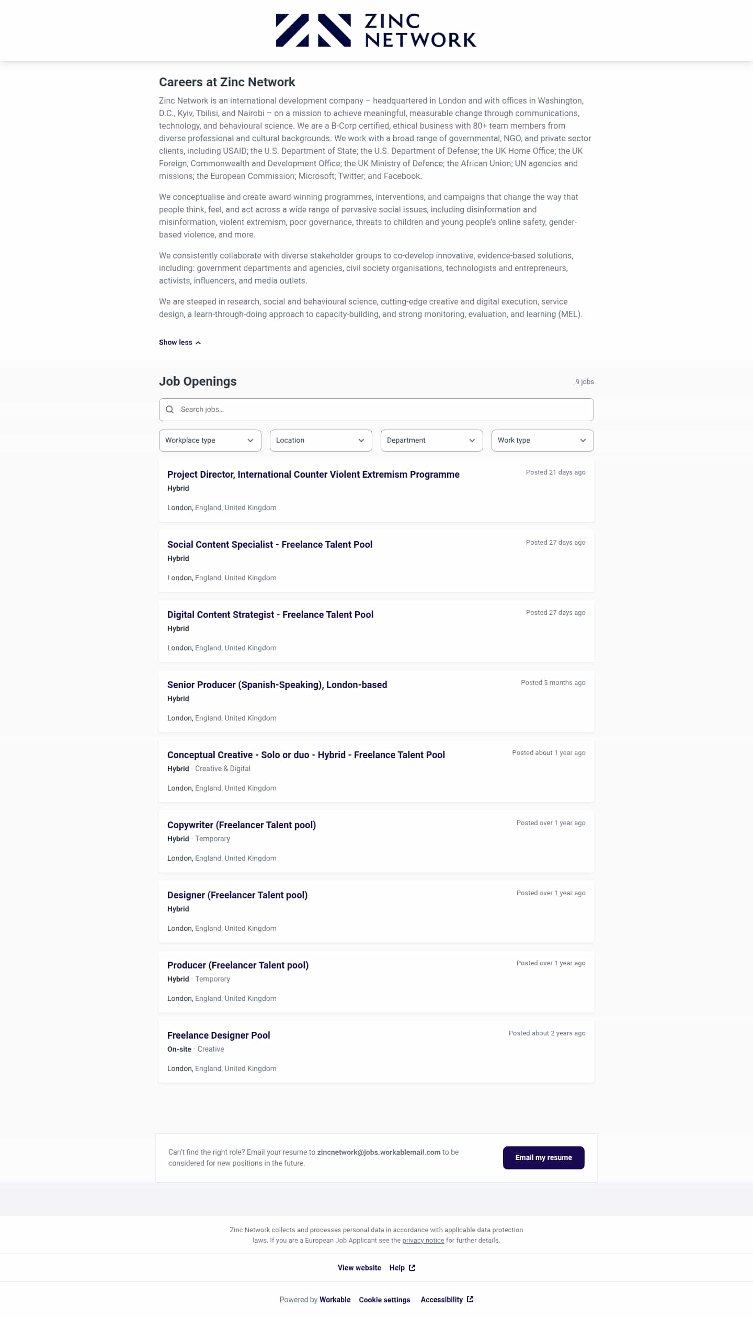753x1318 pixels.
Task: Open the privacy notice link
Action: pyautogui.click(x=423, y=1240)
